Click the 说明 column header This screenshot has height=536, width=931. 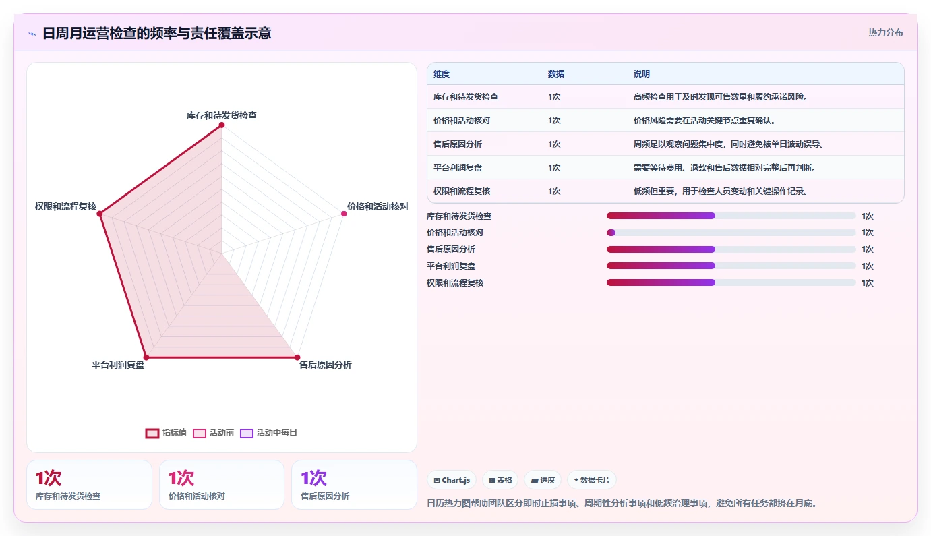[x=642, y=74]
